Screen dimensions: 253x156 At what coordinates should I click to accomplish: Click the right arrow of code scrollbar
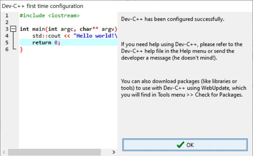point(114,152)
